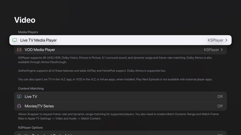Change the VOD player from KSPlayer
Viewport: 241px width, 135px height.
(x=211, y=50)
